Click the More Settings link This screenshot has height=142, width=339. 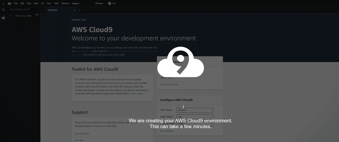(x=167, y=131)
